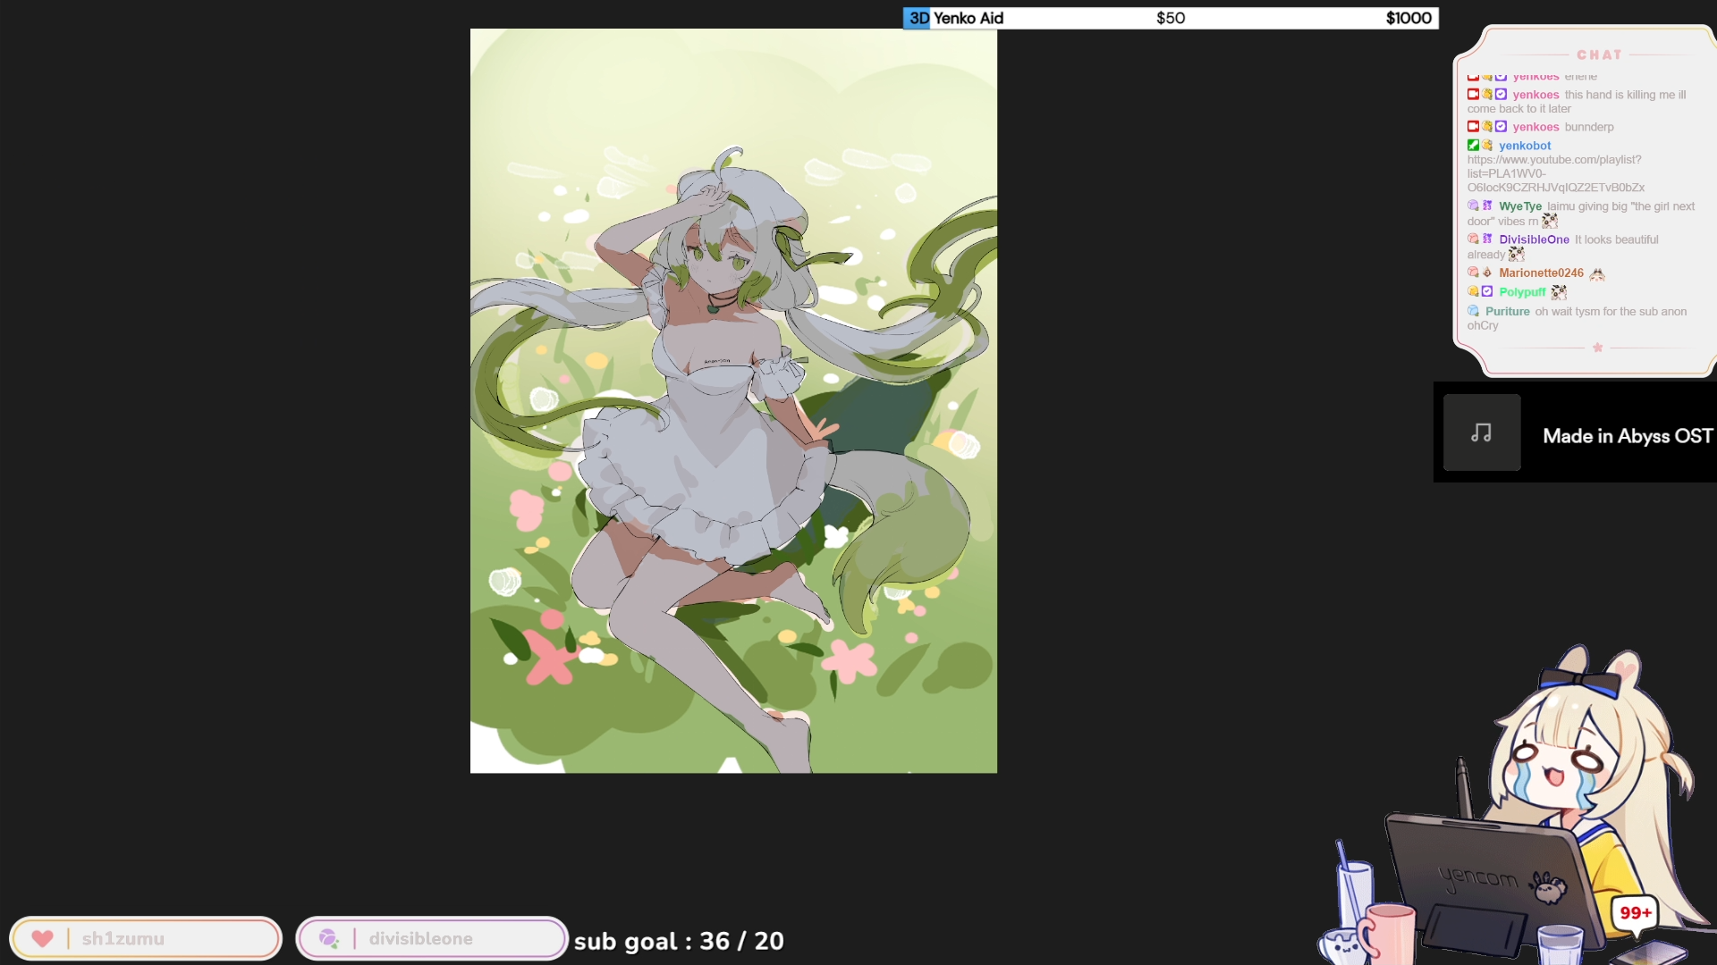The width and height of the screenshot is (1717, 965).
Task: Click the $1000 goal target amount
Action: pos(1408,18)
